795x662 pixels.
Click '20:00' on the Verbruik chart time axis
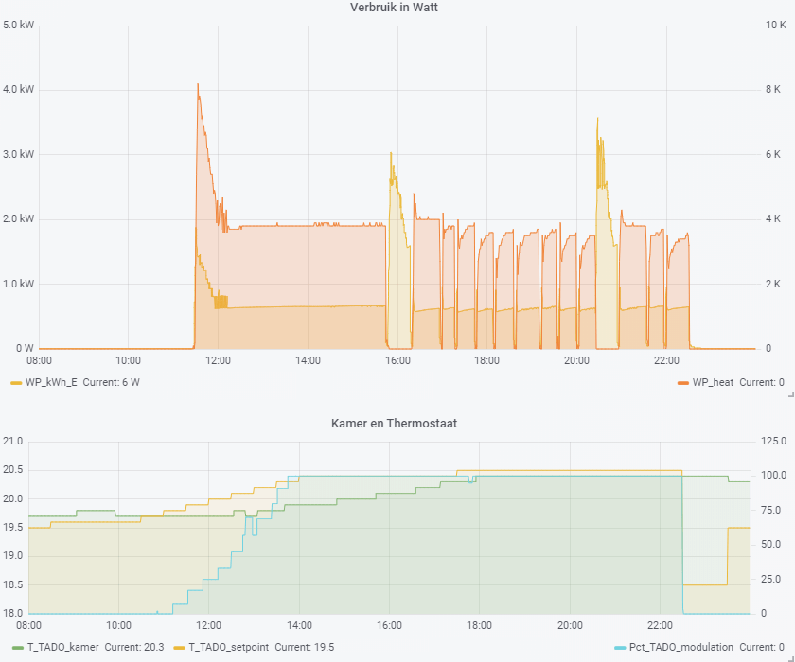(x=576, y=360)
